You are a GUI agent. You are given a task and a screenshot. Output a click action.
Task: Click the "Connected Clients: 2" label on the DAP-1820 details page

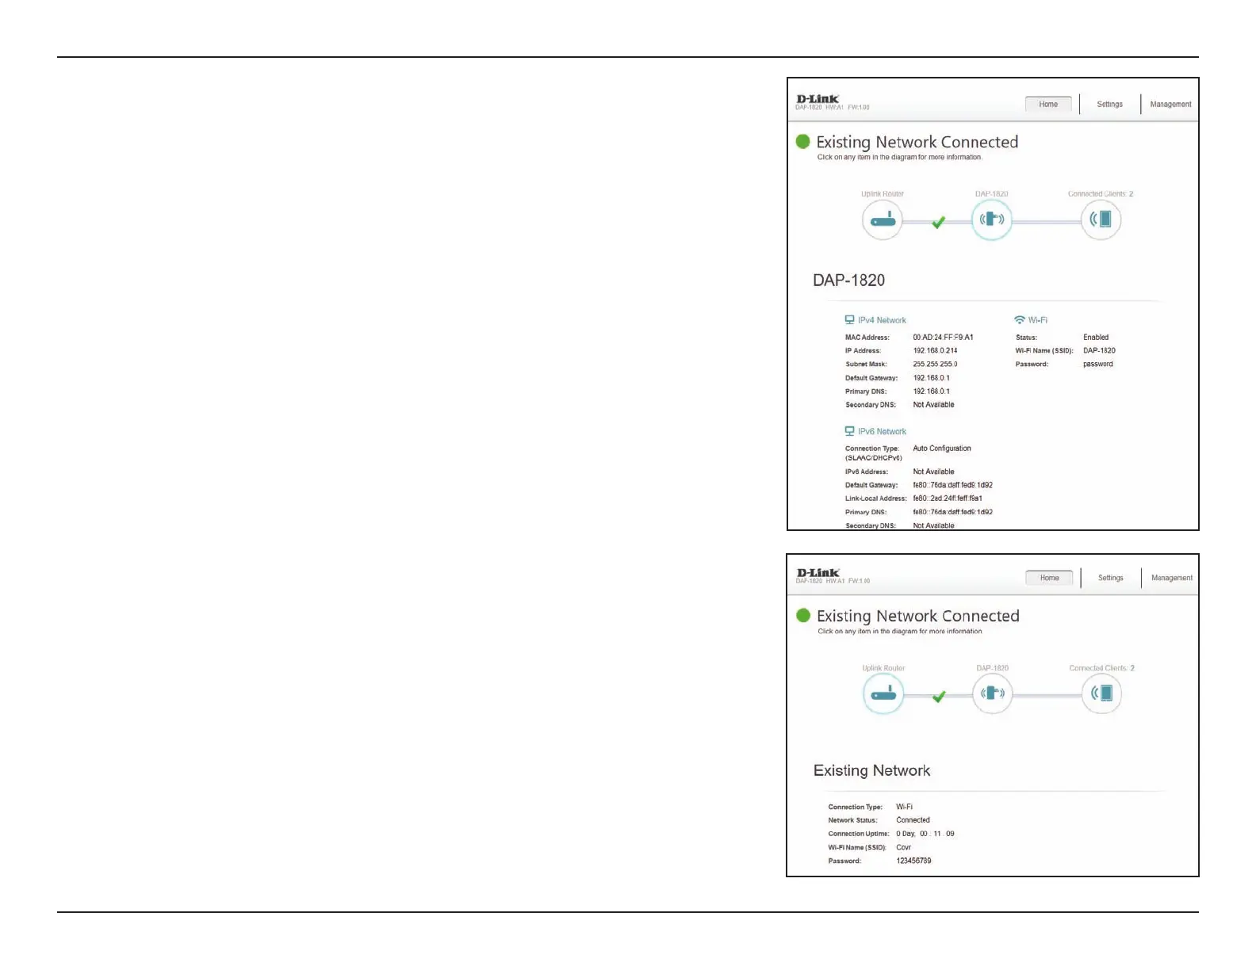pos(1101,194)
